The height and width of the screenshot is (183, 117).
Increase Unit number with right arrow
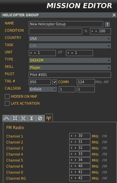[x=35, y=53]
